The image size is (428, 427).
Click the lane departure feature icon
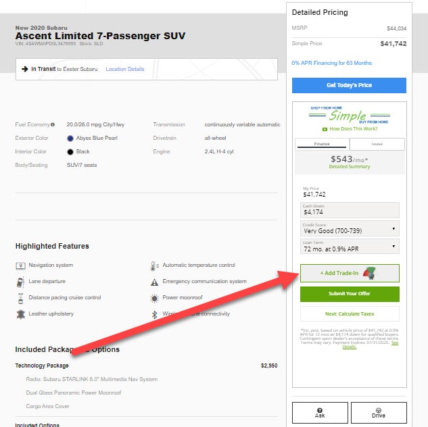point(20,282)
